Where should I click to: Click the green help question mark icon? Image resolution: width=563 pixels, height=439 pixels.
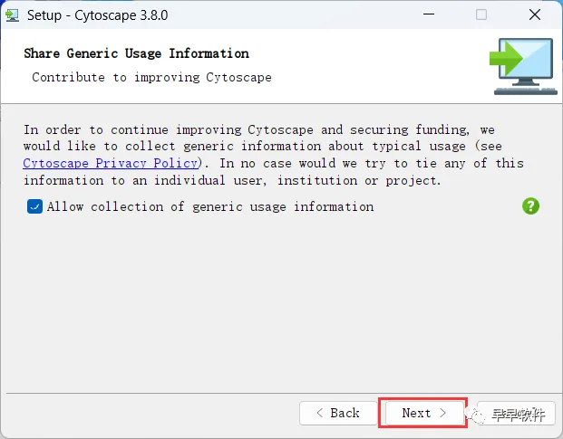(x=530, y=206)
